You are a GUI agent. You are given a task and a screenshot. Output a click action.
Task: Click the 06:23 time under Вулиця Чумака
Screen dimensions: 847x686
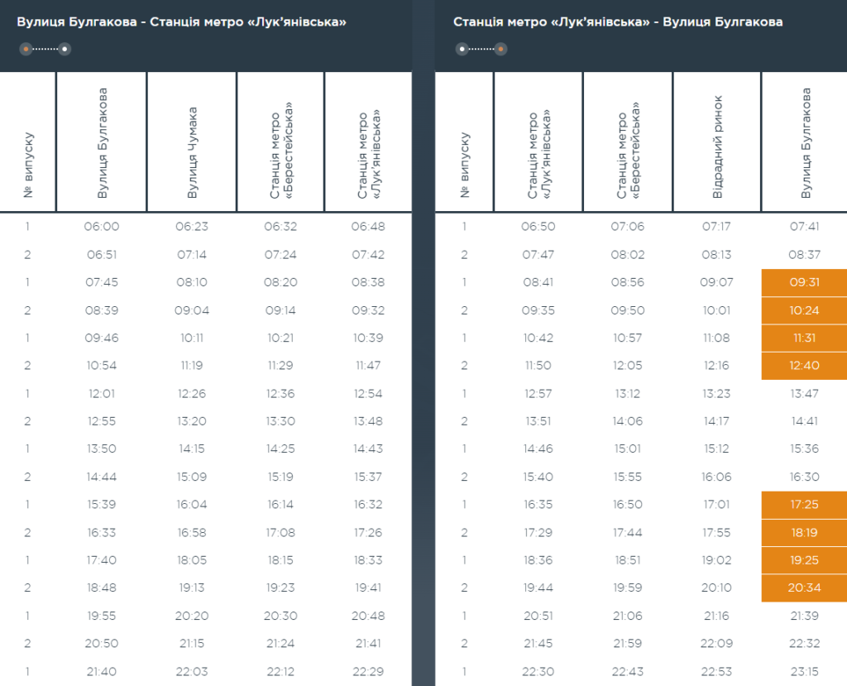[192, 227]
